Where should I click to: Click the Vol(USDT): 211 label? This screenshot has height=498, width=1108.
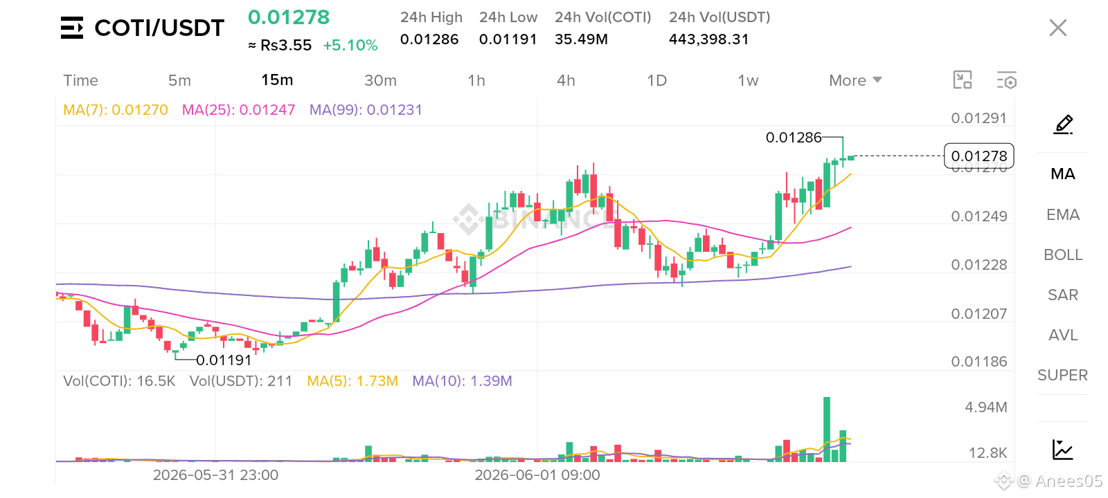coord(241,381)
